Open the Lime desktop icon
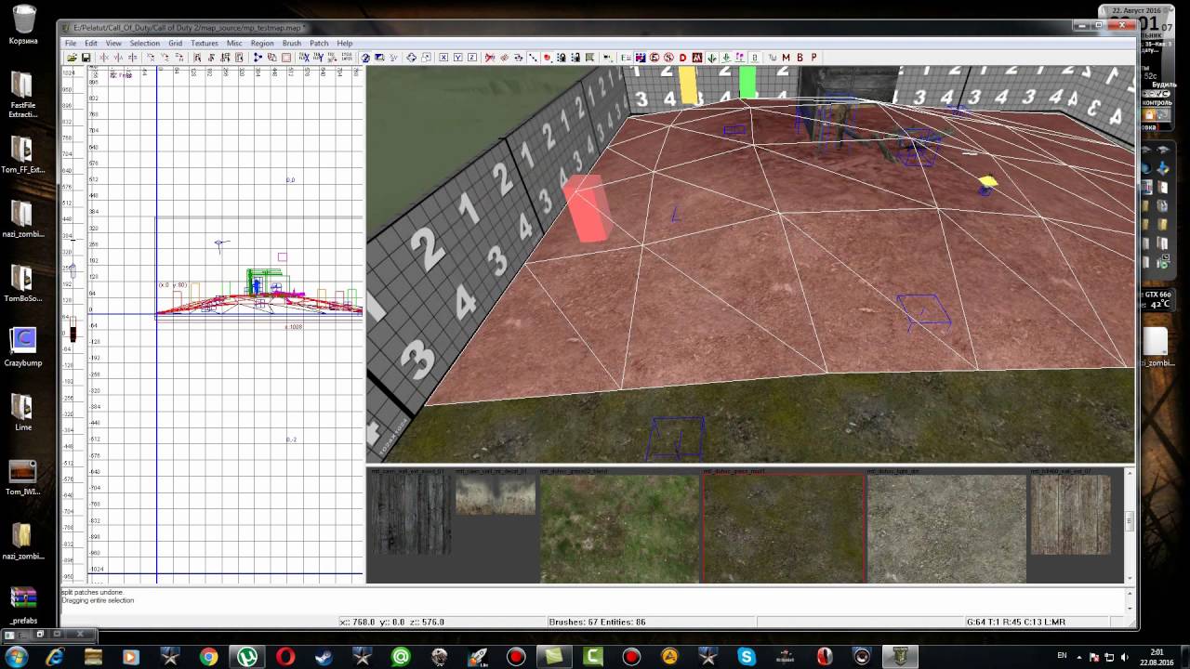Image resolution: width=1190 pixels, height=669 pixels. click(22, 411)
